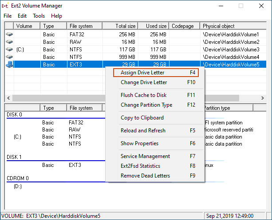Viewport: 272px width, 220px height.
Task: Open the Edit menu
Action: (22, 16)
